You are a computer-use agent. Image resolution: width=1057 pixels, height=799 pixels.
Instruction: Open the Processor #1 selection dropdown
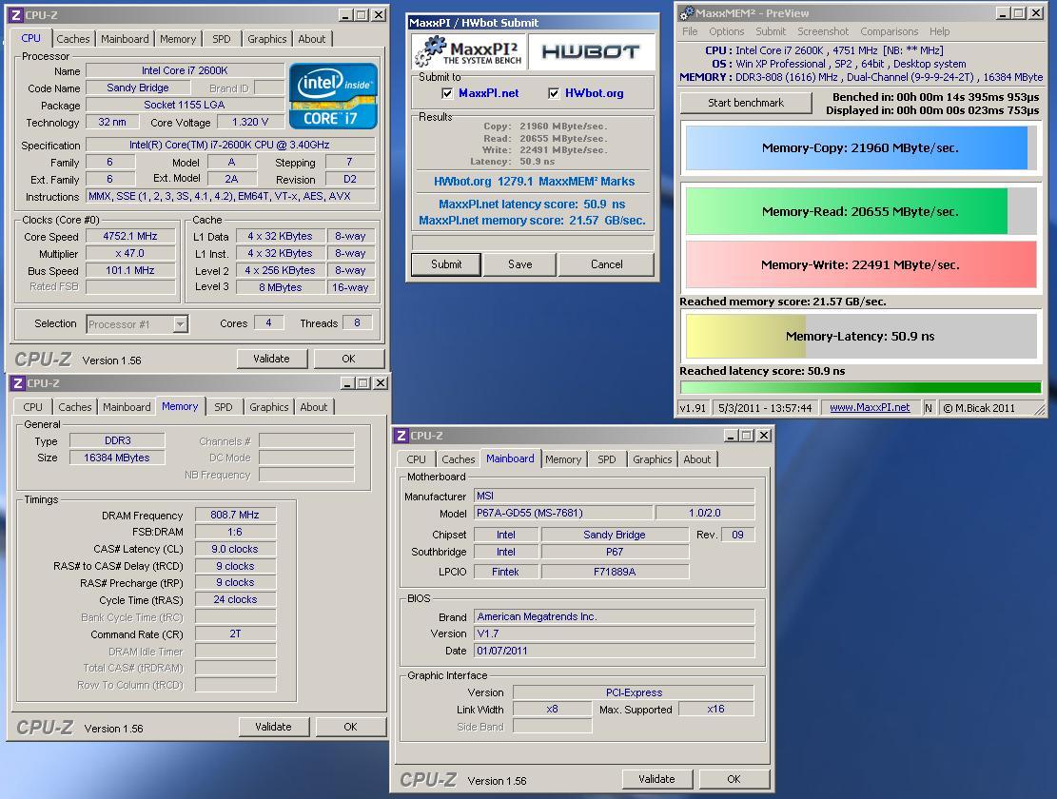point(180,324)
